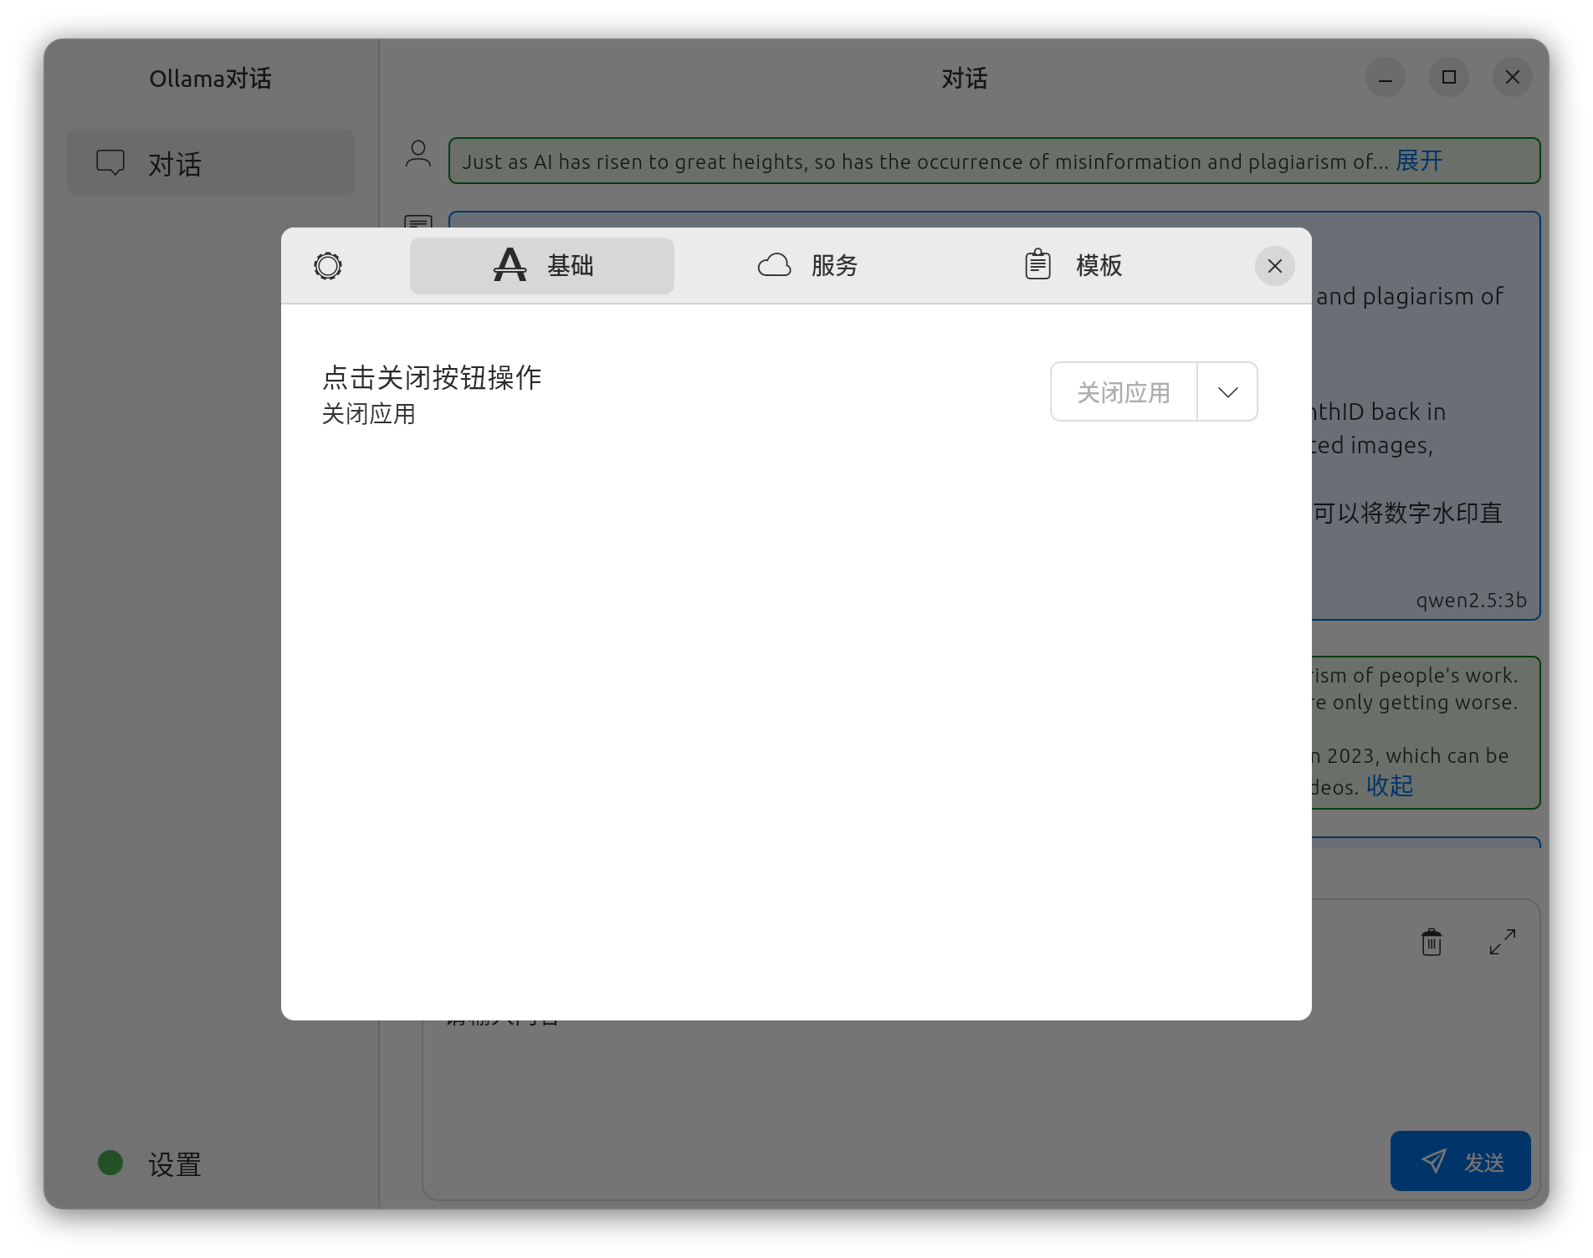1593x1258 pixels.
Task: Select the 对话 sidebar item
Action: (211, 163)
